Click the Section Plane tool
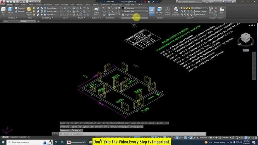The height and width of the screenshot is (145, 258). click(96, 11)
